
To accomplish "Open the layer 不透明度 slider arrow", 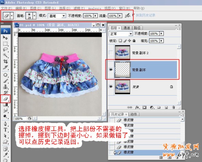I will tap(162, 34).
